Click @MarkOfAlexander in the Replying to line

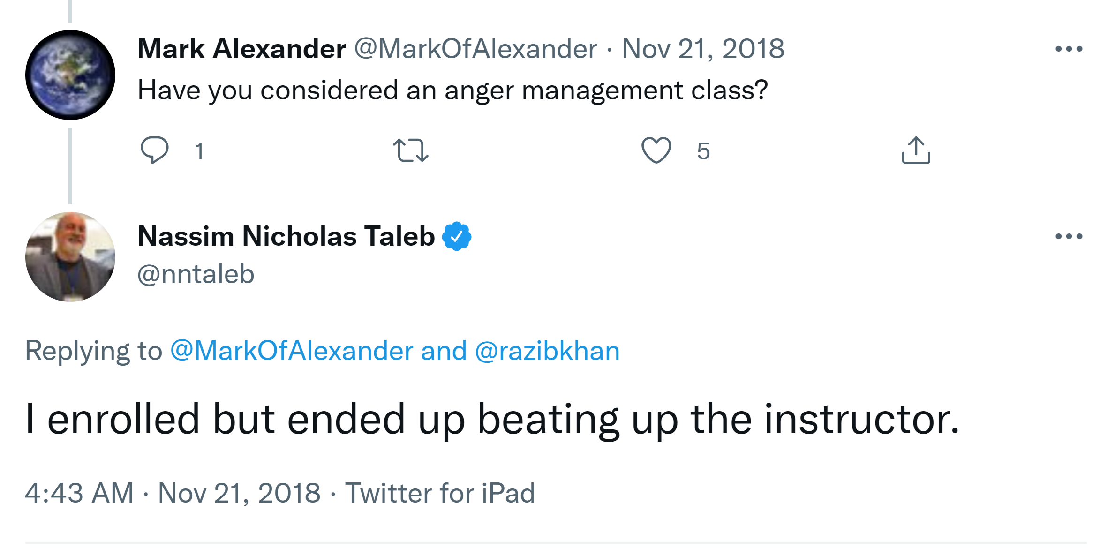(x=291, y=351)
